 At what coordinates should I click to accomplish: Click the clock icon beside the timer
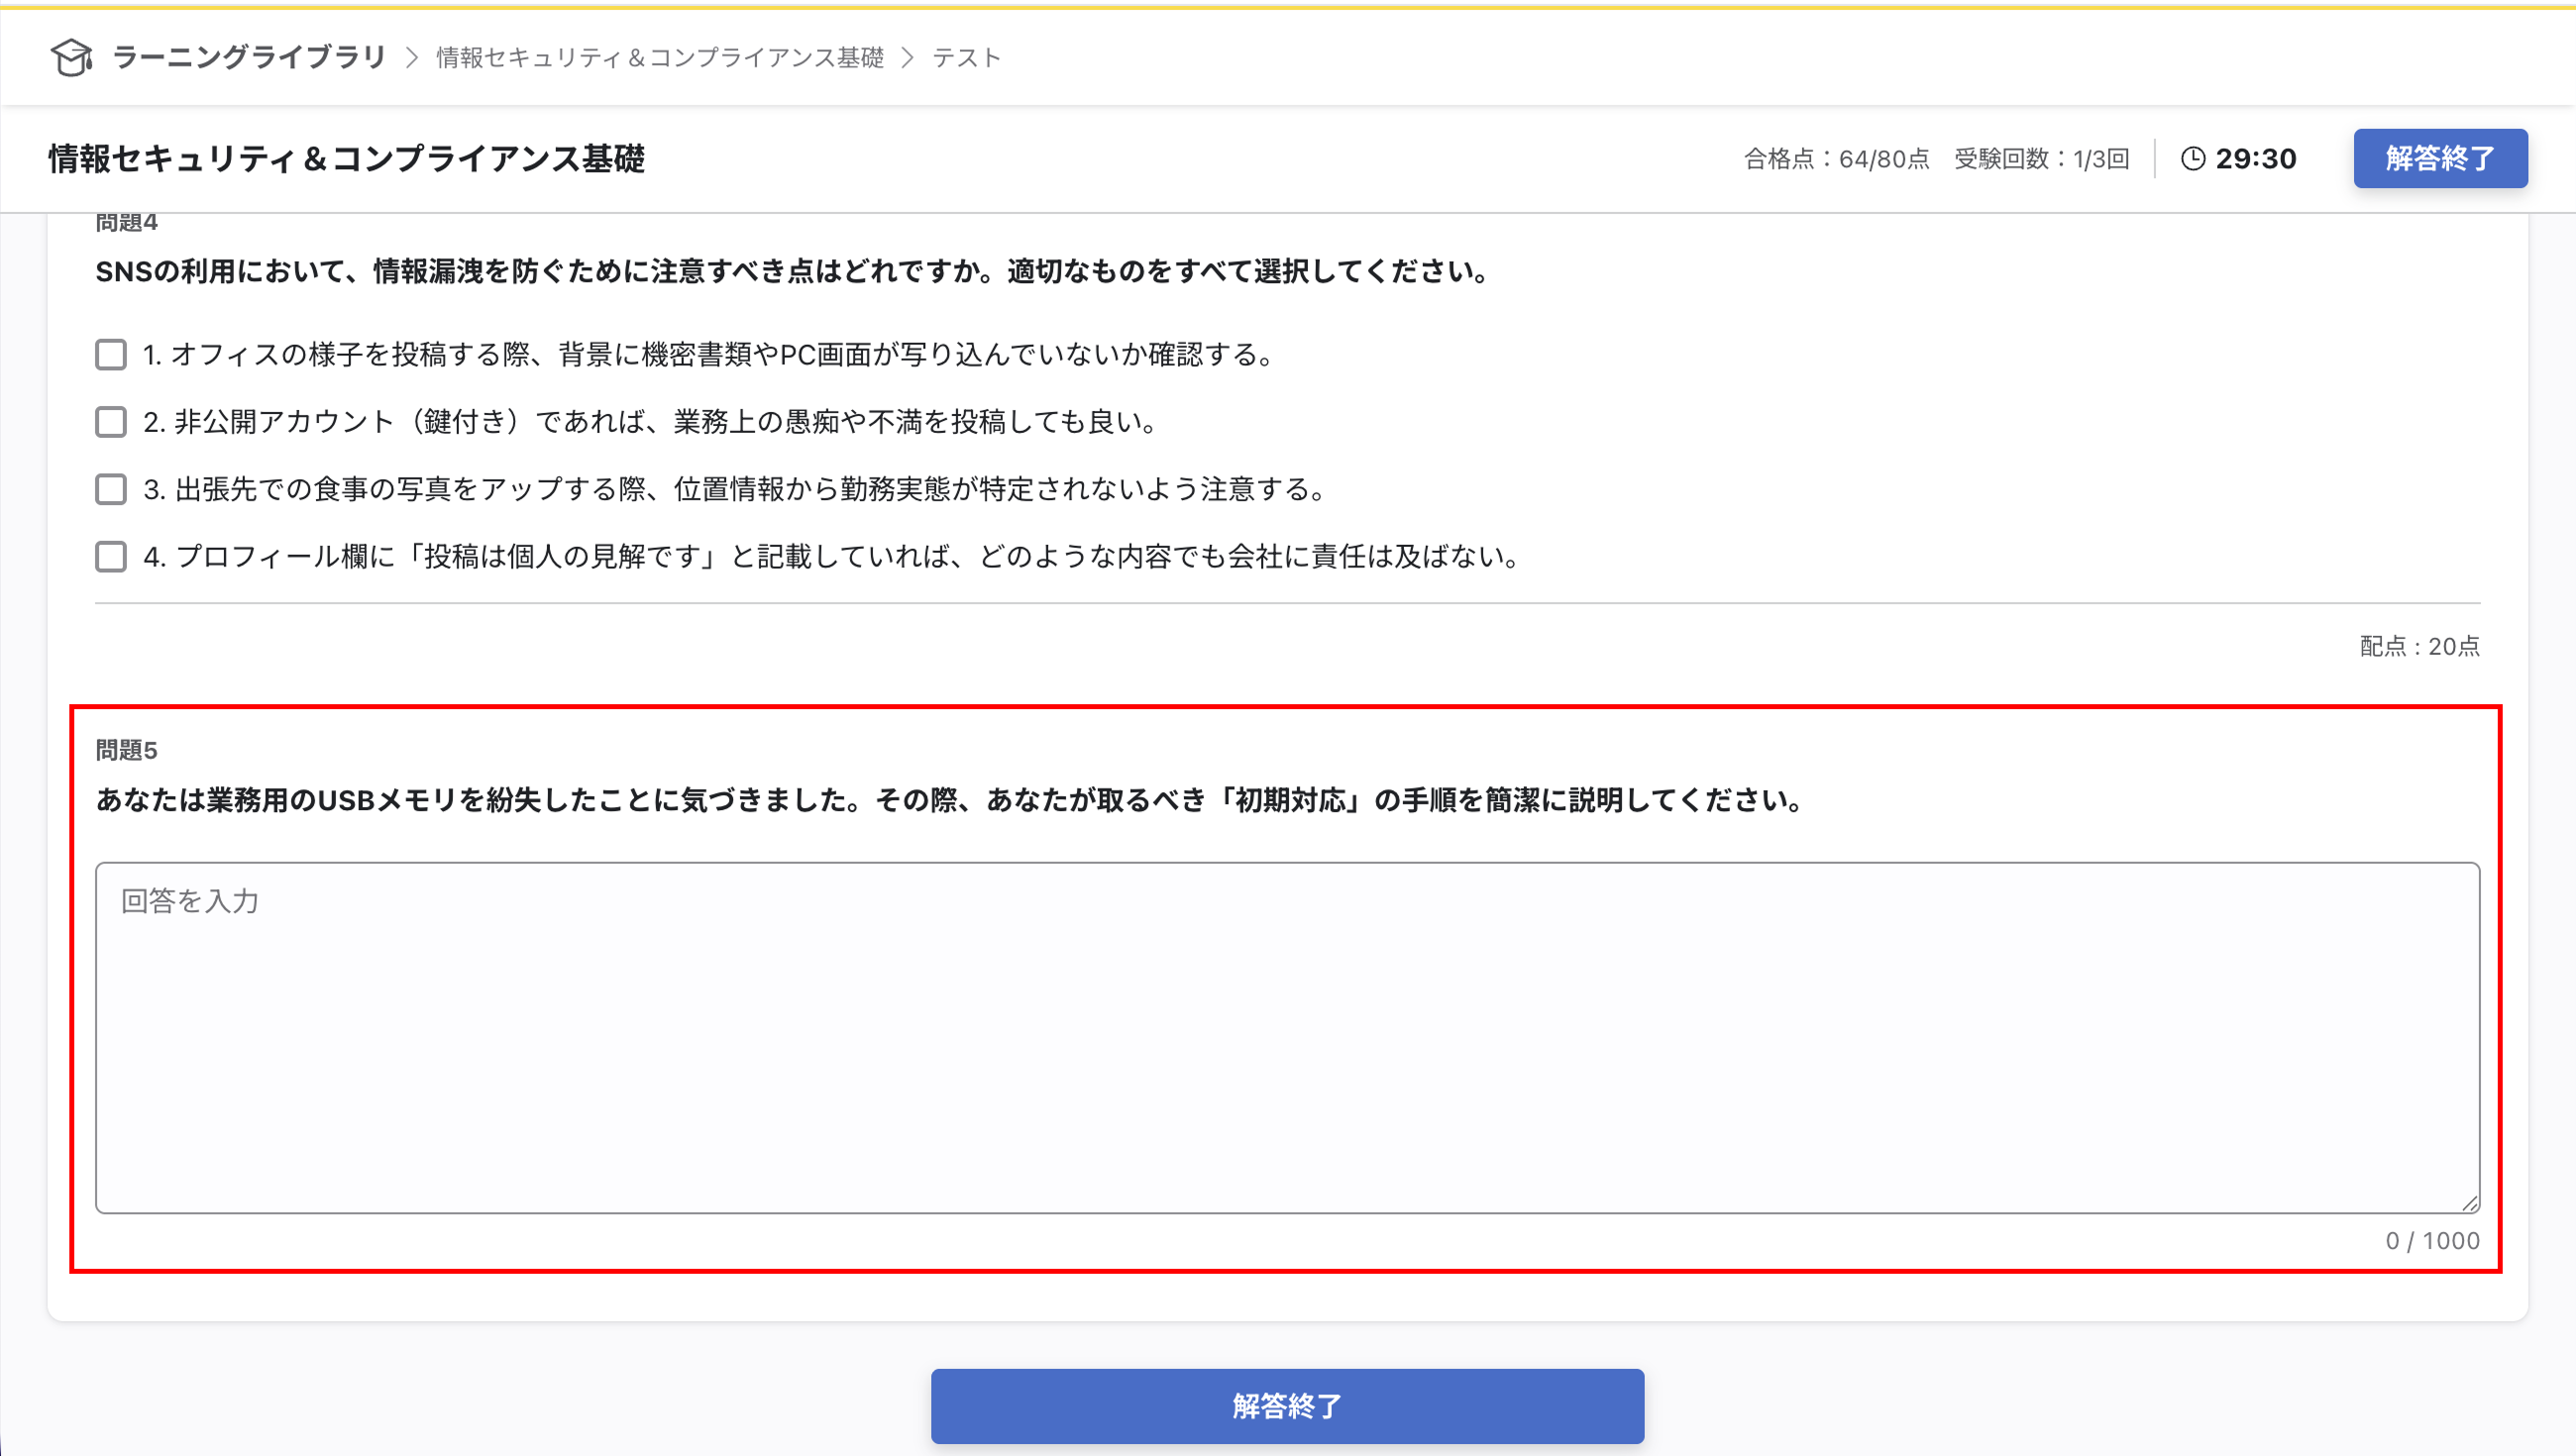pyautogui.click(x=2192, y=158)
